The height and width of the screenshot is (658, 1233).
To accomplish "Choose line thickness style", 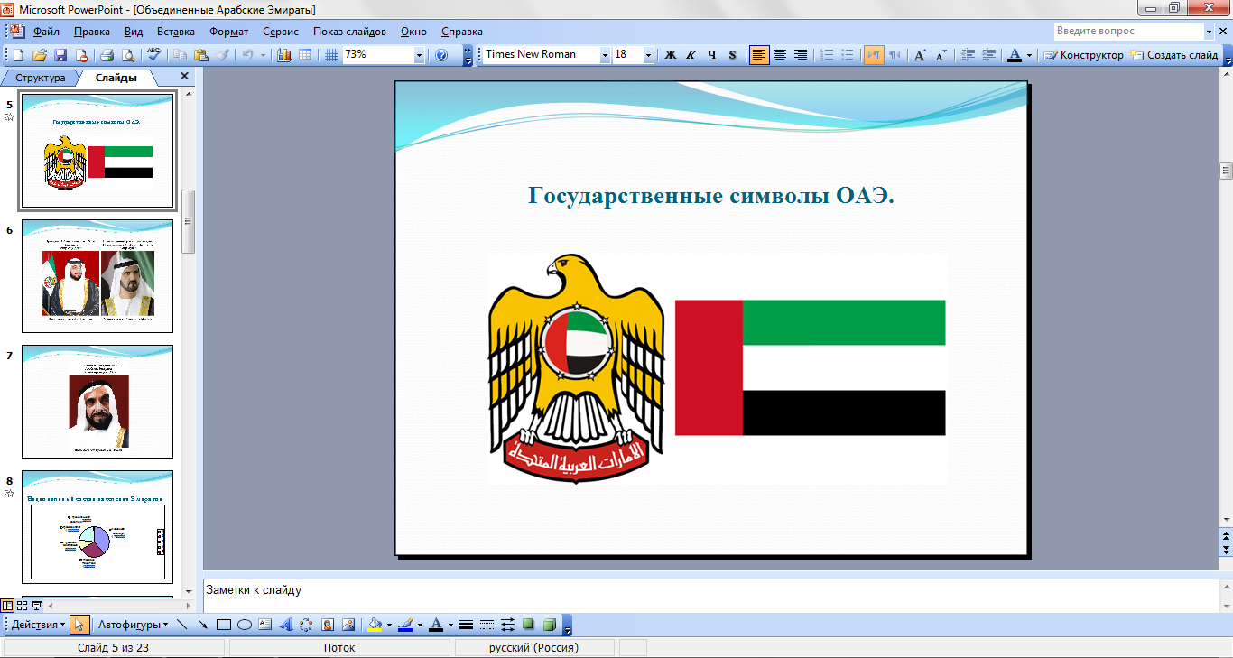I will pyautogui.click(x=467, y=625).
